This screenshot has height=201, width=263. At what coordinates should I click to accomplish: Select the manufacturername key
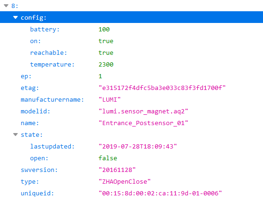(52, 100)
